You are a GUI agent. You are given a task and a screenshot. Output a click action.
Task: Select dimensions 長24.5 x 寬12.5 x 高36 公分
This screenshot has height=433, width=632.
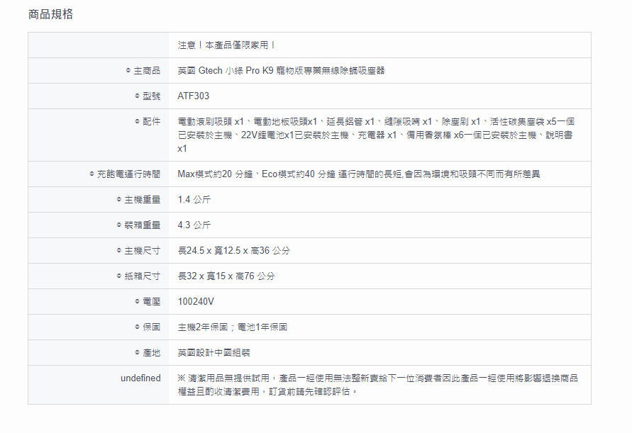234,251
